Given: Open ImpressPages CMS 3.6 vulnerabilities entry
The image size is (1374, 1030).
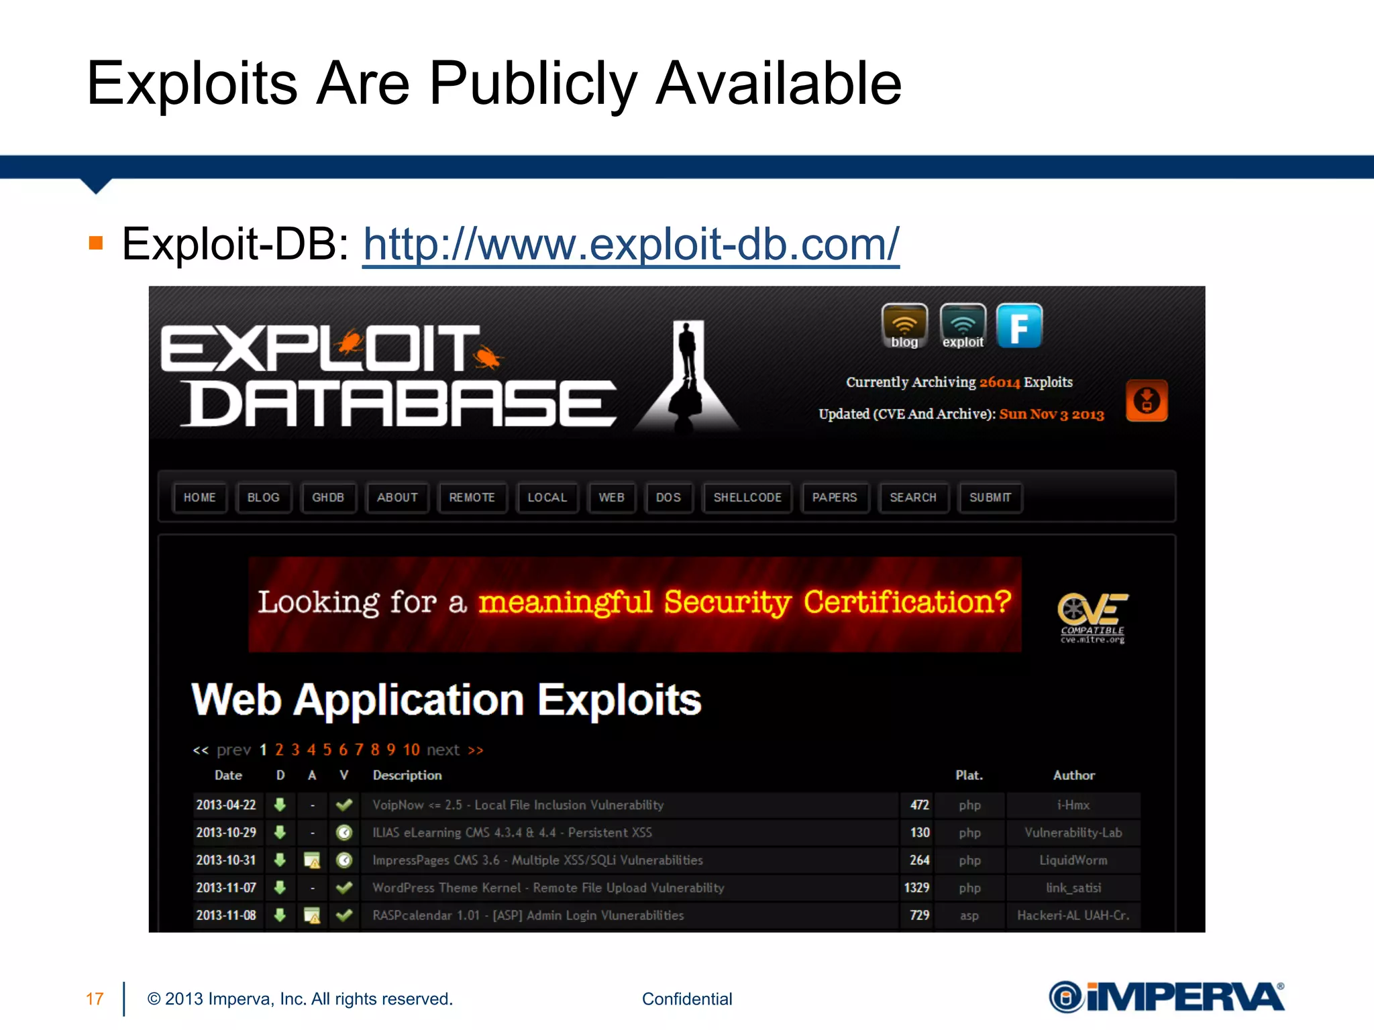Looking at the screenshot, I should 537,860.
